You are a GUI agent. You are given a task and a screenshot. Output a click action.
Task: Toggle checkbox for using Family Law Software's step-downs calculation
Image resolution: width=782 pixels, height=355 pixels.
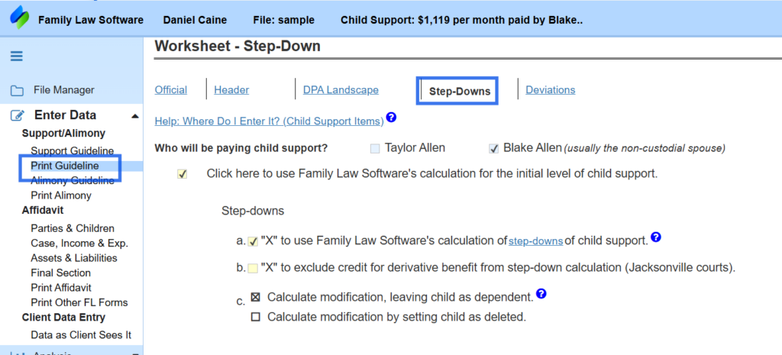[x=253, y=241]
